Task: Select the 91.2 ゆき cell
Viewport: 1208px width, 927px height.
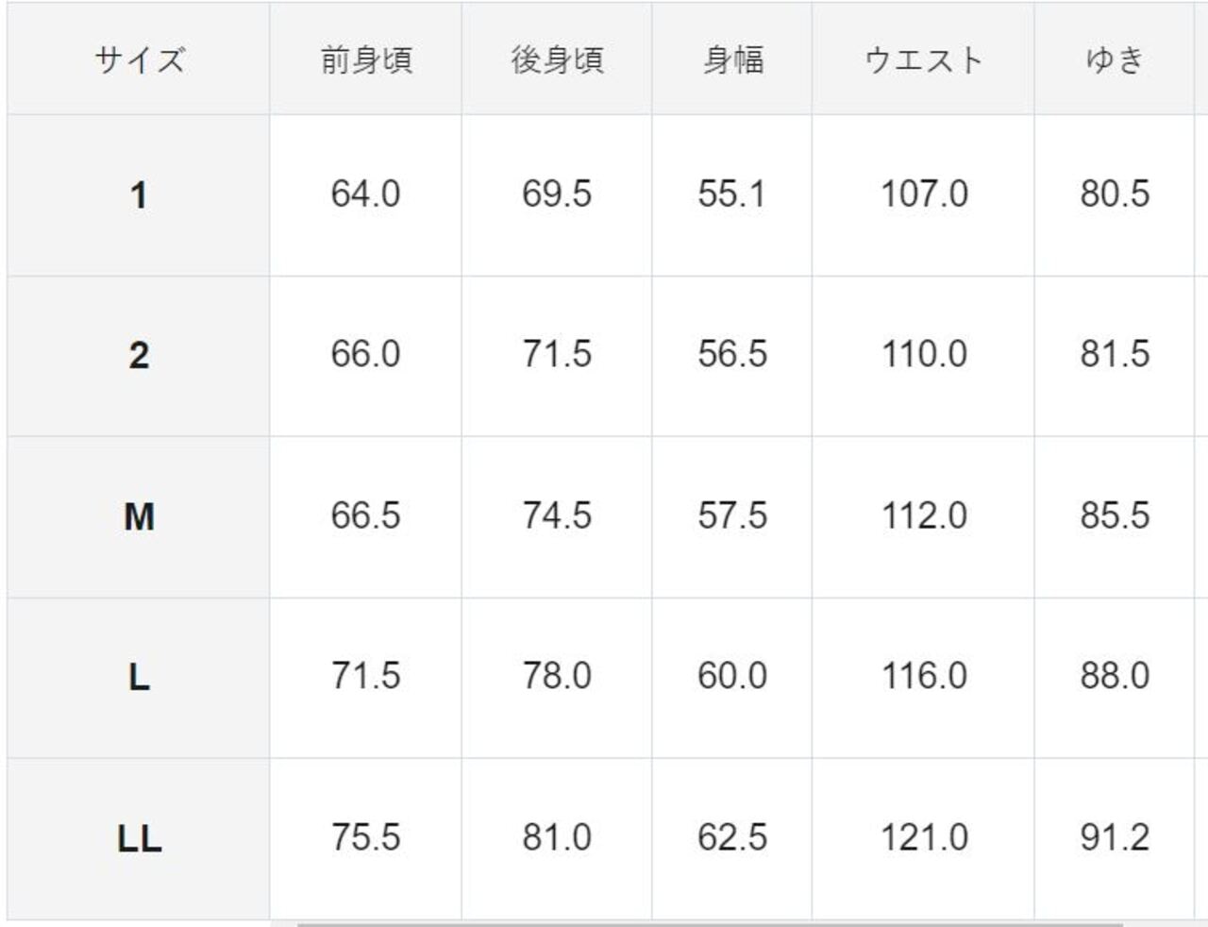Action: pos(1115,837)
